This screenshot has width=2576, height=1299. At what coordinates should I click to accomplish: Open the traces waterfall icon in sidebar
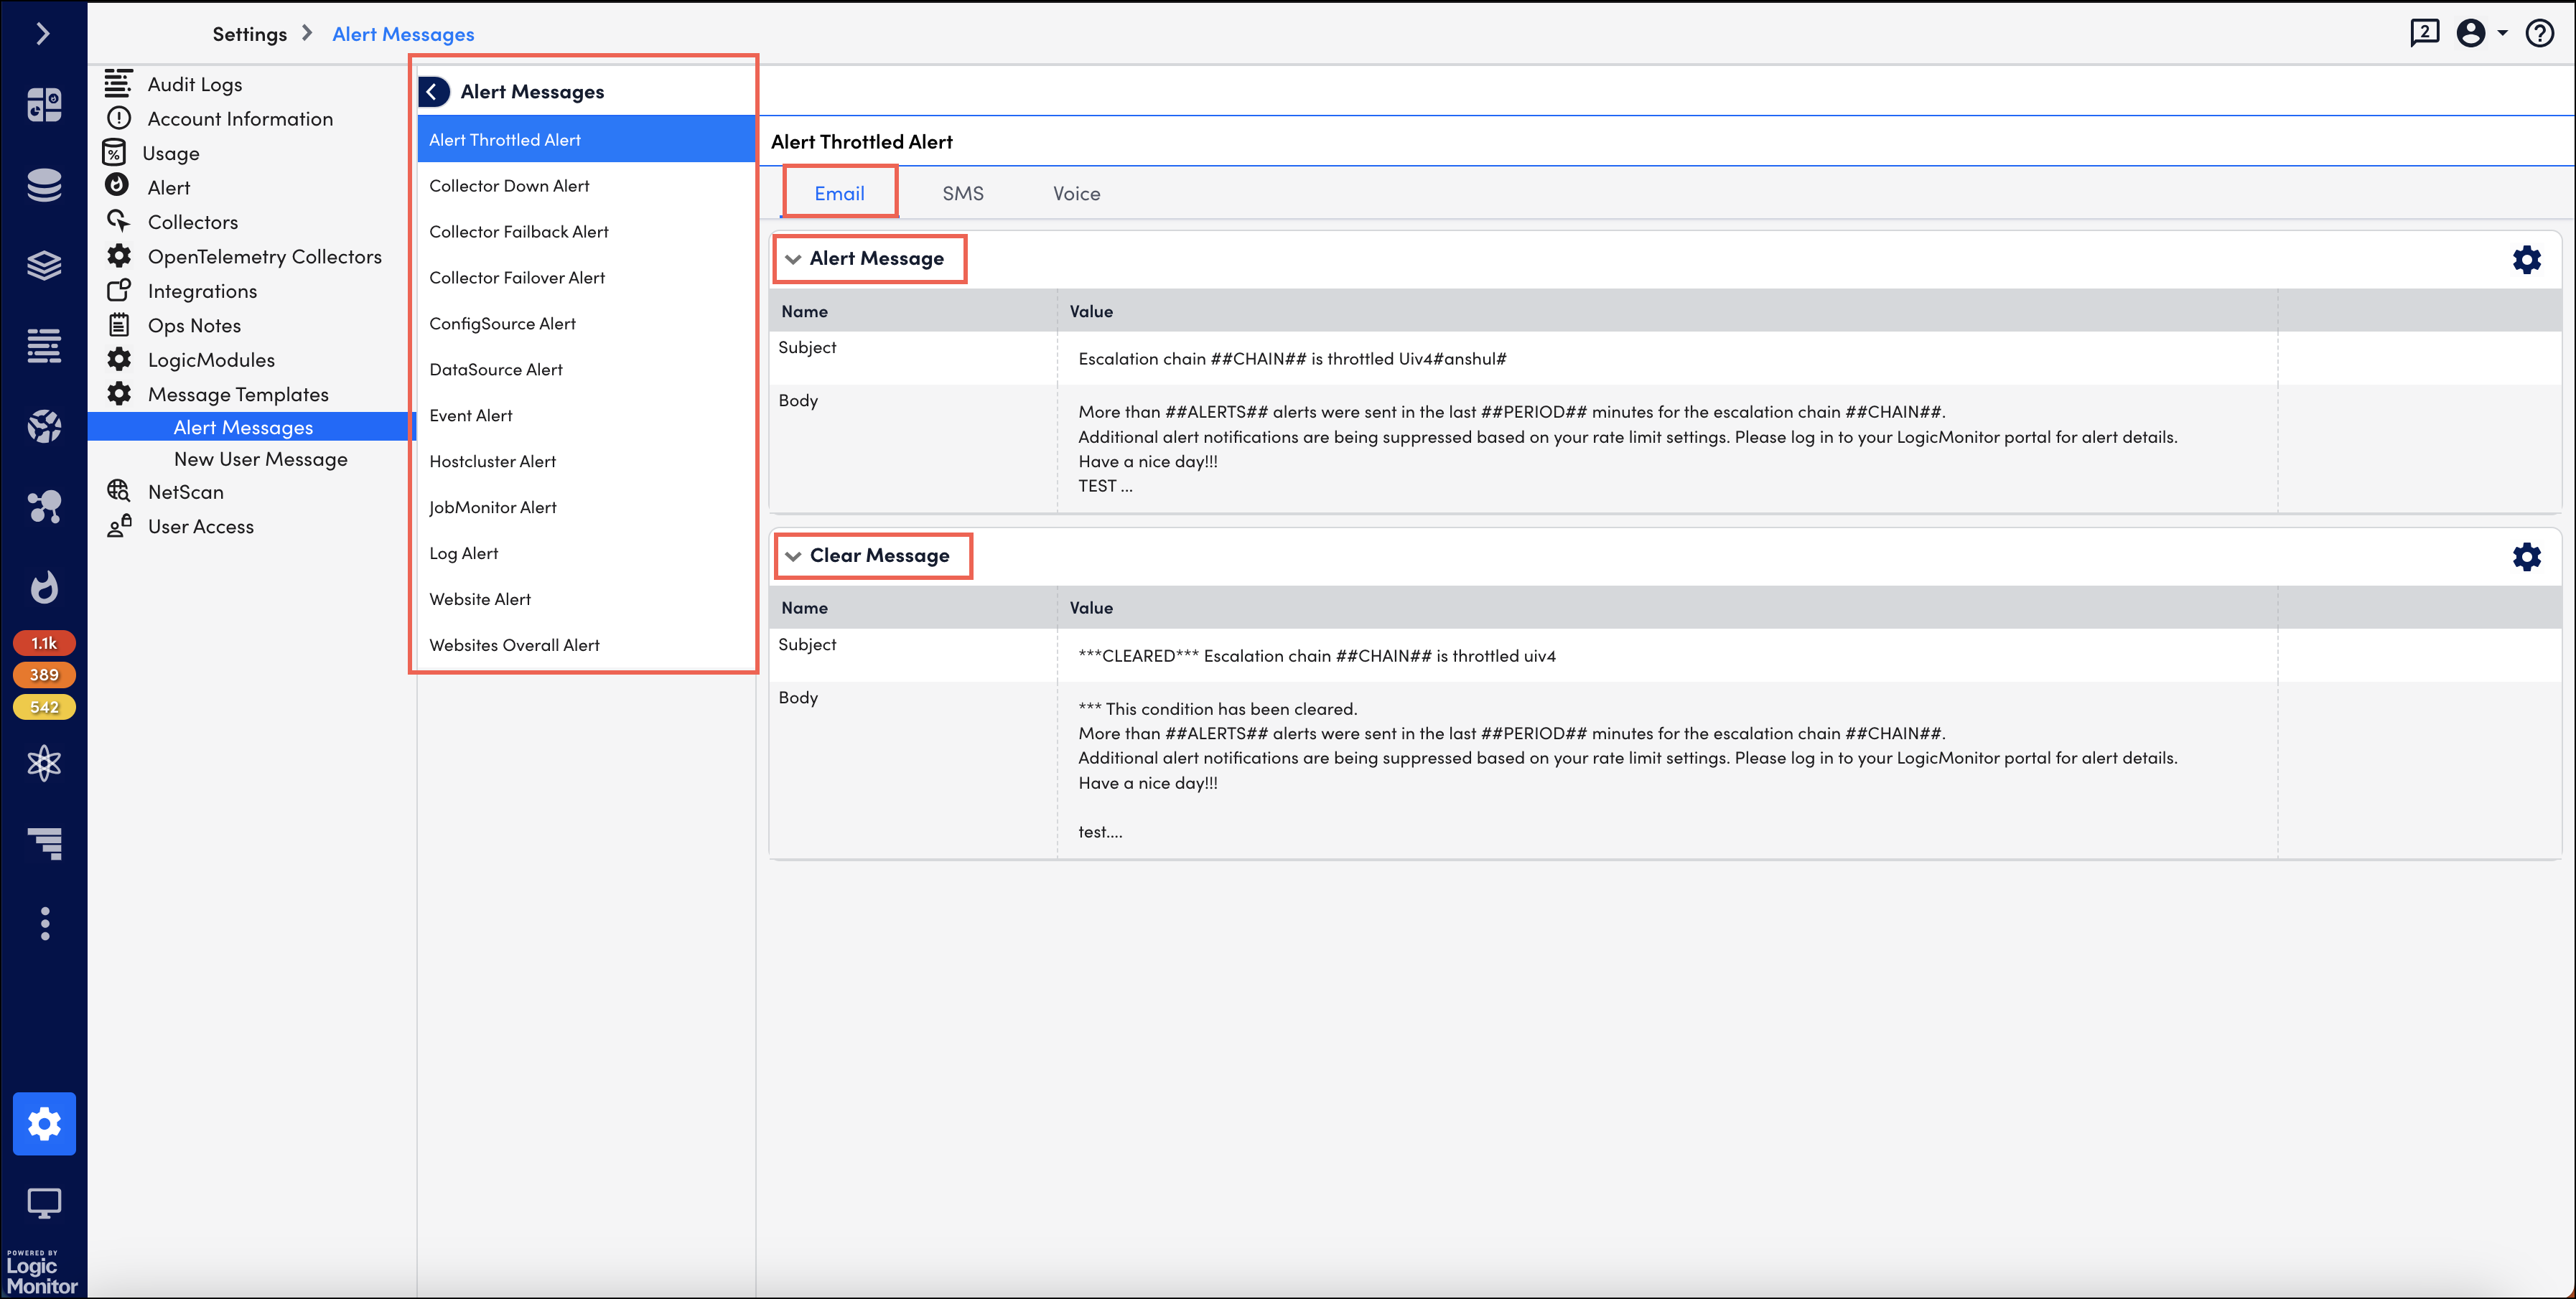pos(44,844)
